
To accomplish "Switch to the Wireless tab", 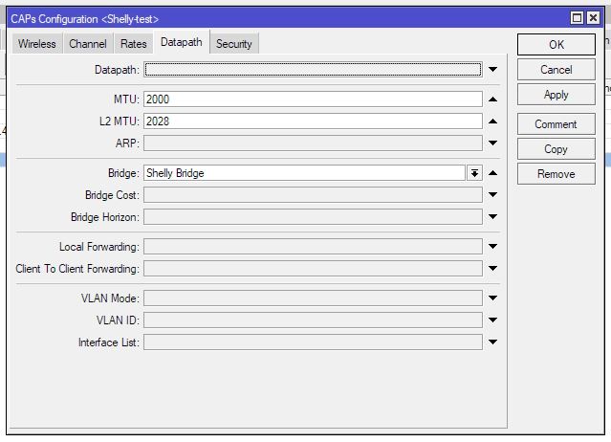I will click(x=37, y=44).
